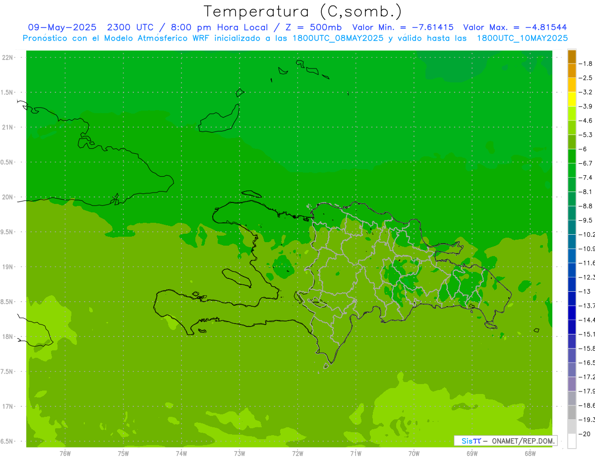Click the "20N" latitude label
This screenshot has width=595, height=460.
coord(8,197)
